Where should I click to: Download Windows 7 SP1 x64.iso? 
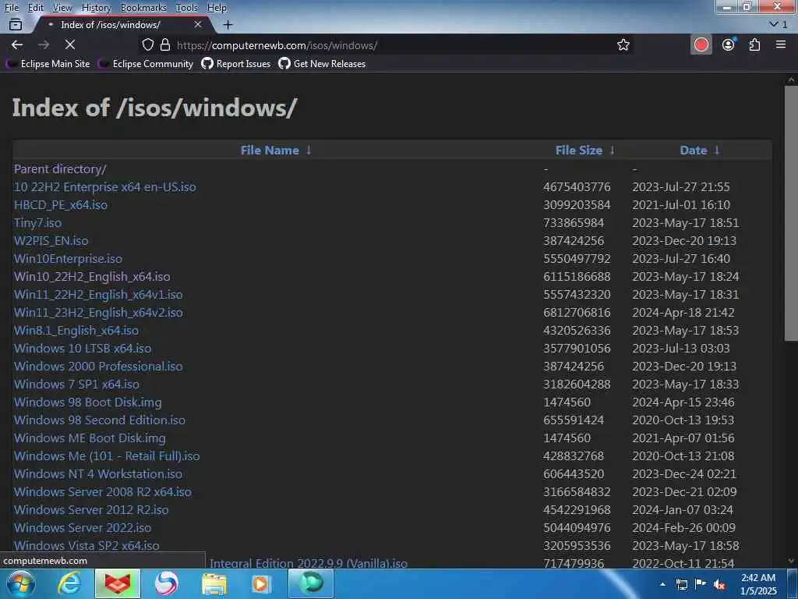pos(76,384)
